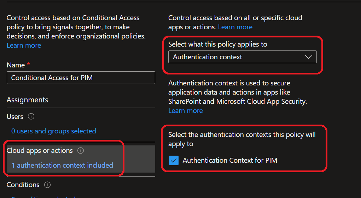Viewport: 361px width, 198px height.
Task: Click the Name field containing Conditional Access for PIM
Action: (x=81, y=78)
